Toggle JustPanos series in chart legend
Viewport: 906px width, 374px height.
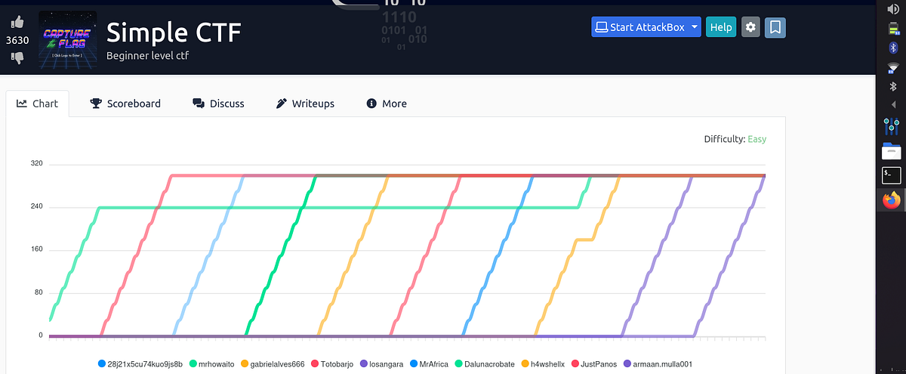(594, 363)
